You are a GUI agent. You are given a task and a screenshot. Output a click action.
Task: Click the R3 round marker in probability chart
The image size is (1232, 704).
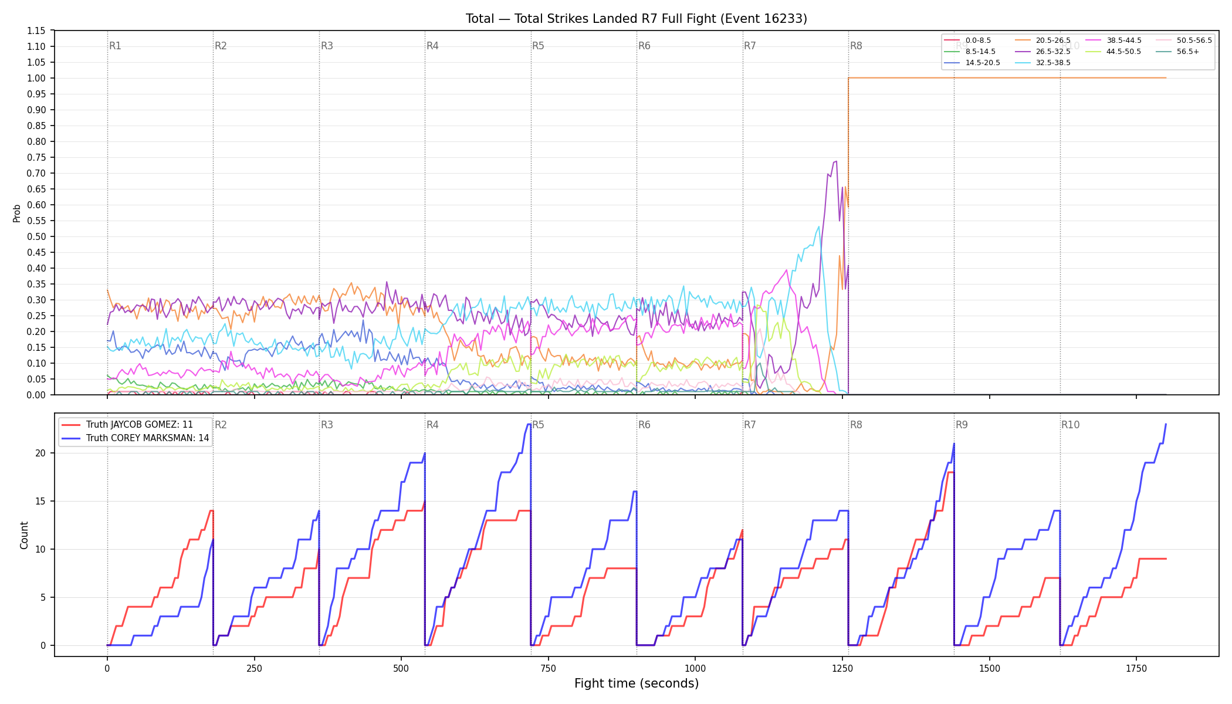point(327,46)
